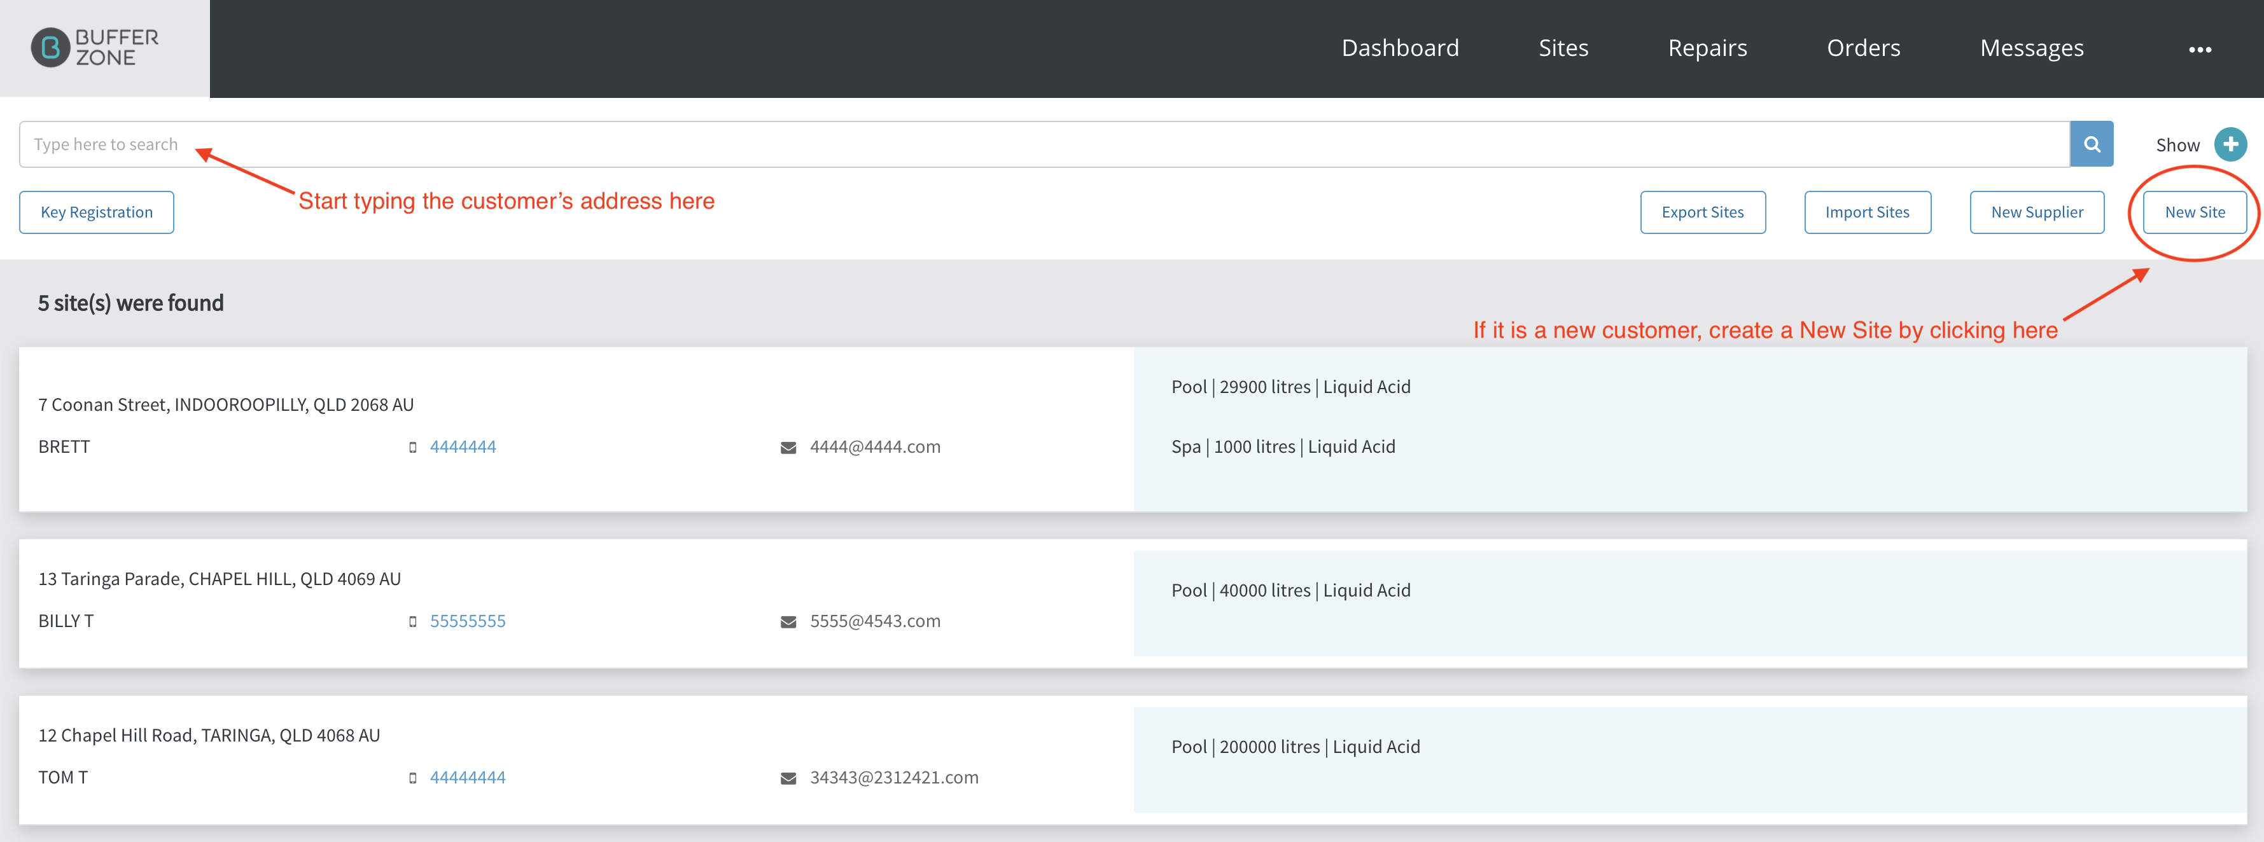Click phone icon beside 55555555
Viewport: 2264px width, 842px height.
412,621
